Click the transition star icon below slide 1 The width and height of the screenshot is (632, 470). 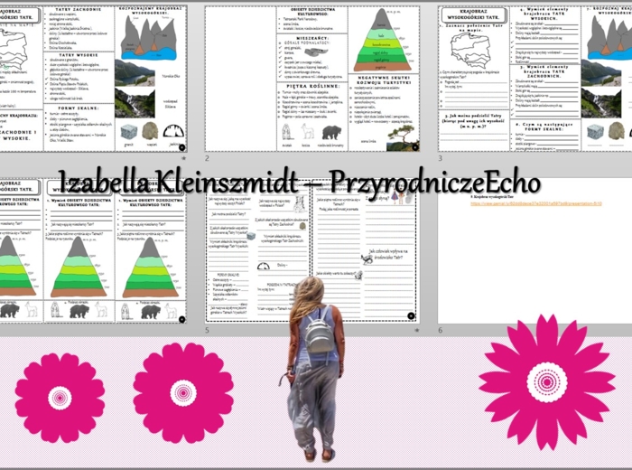point(184,158)
